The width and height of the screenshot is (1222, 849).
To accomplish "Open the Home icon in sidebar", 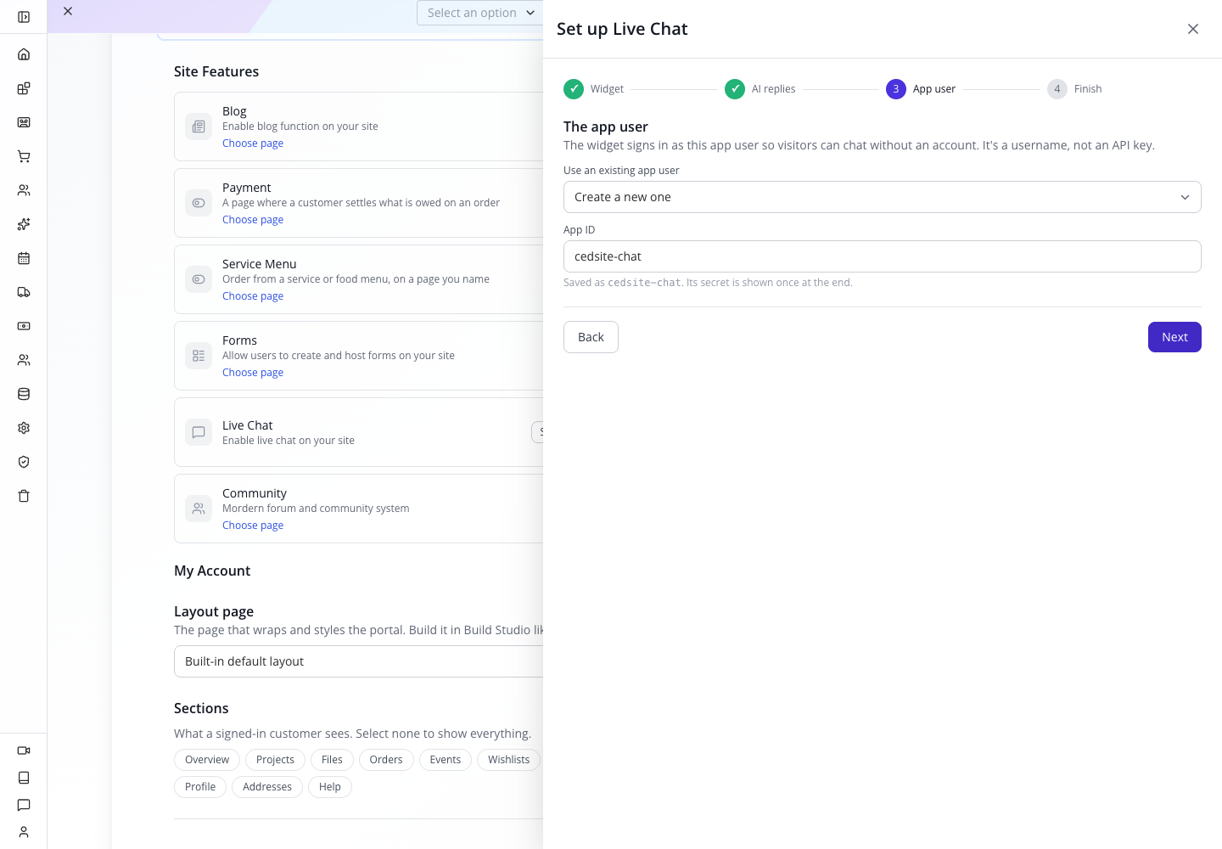I will [24, 54].
